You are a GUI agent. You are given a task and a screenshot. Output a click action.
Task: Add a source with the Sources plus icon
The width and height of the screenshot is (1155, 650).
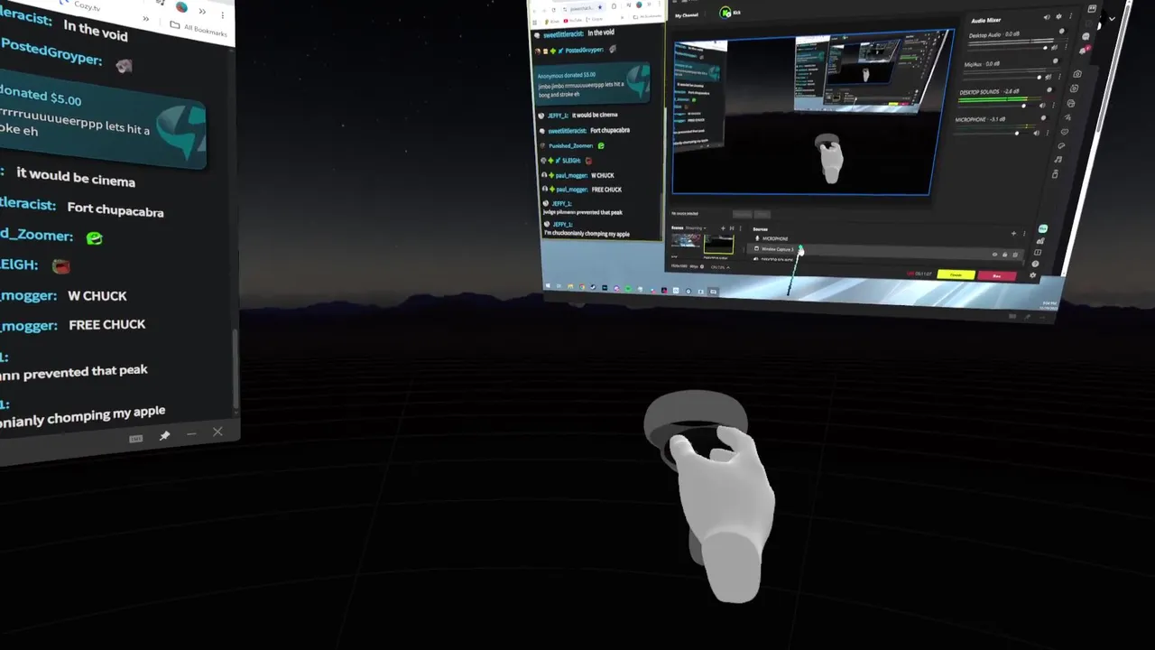[x=1013, y=233]
